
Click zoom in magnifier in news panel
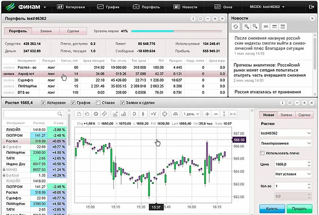[x=246, y=27]
